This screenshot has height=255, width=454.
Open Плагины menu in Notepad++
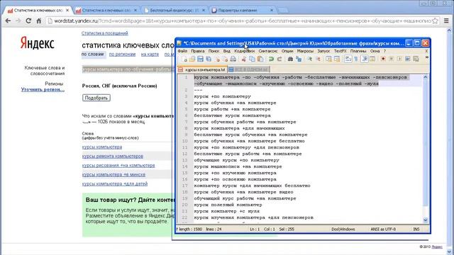(358, 51)
